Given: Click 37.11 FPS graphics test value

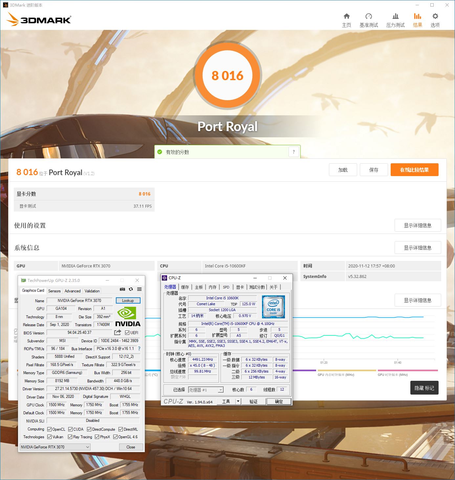Looking at the screenshot, I should point(142,206).
